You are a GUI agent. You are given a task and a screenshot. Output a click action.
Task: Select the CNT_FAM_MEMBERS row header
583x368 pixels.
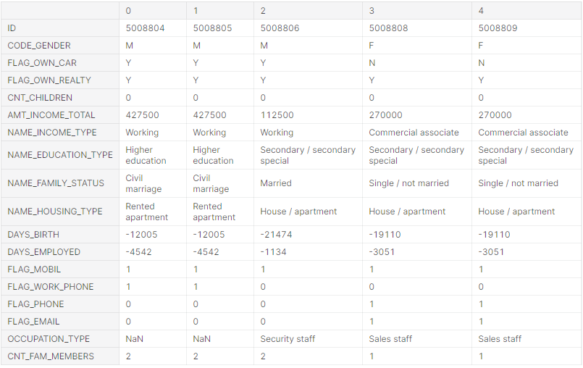(x=51, y=356)
